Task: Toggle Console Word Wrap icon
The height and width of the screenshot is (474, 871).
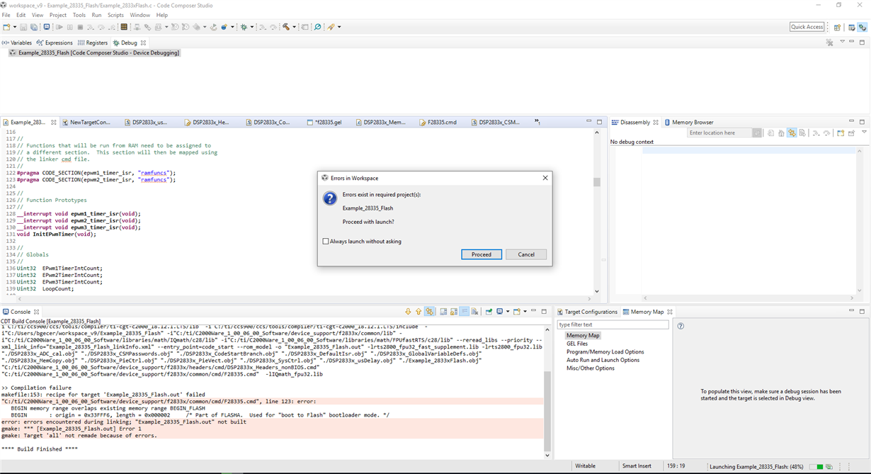Action: tap(465, 312)
